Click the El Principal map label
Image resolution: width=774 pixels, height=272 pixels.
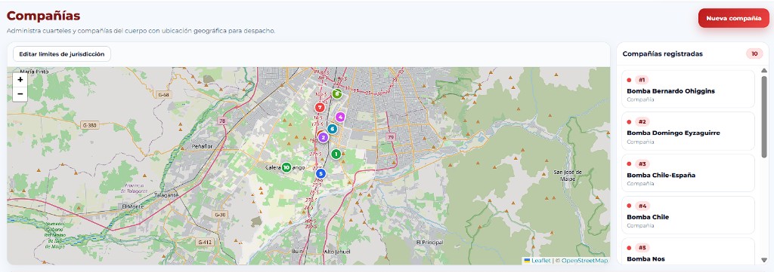click(430, 243)
